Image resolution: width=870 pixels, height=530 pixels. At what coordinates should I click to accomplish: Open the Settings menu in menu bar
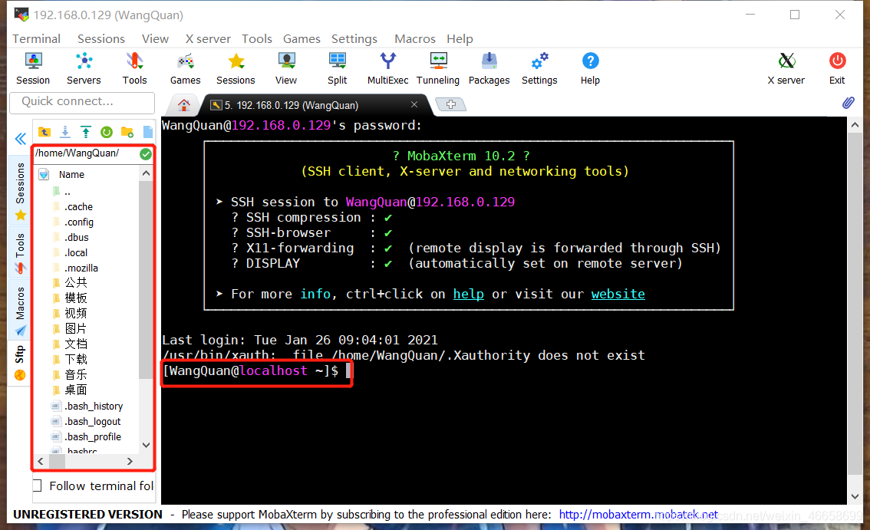354,39
